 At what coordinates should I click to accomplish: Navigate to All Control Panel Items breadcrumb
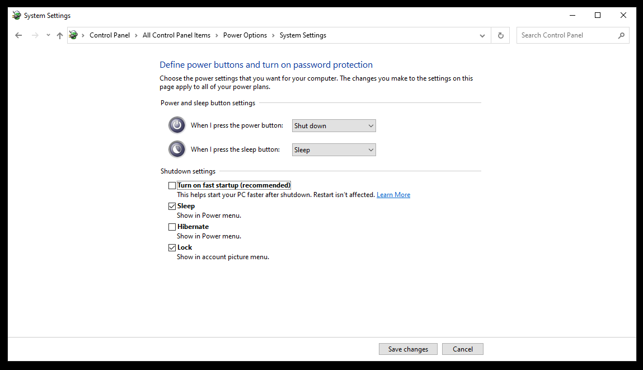tap(176, 35)
